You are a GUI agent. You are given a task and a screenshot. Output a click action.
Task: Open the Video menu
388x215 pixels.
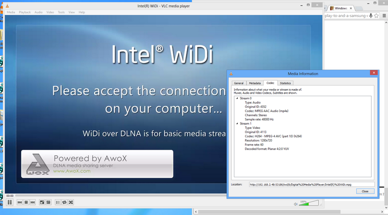(50, 12)
